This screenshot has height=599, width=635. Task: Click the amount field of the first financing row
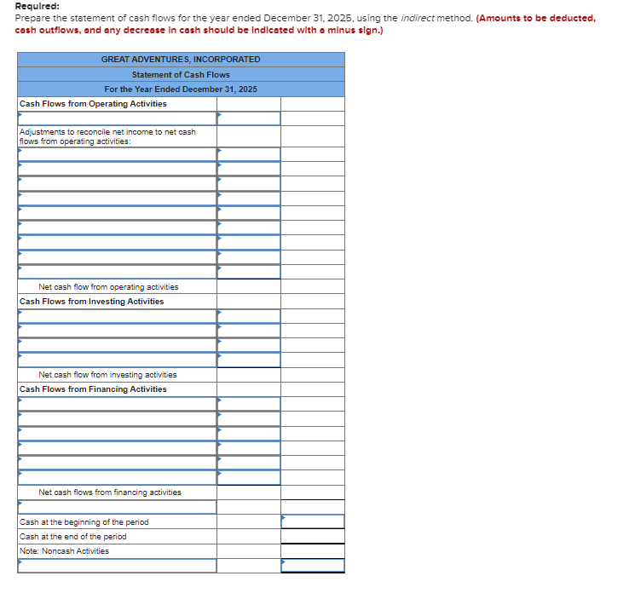[249, 404]
